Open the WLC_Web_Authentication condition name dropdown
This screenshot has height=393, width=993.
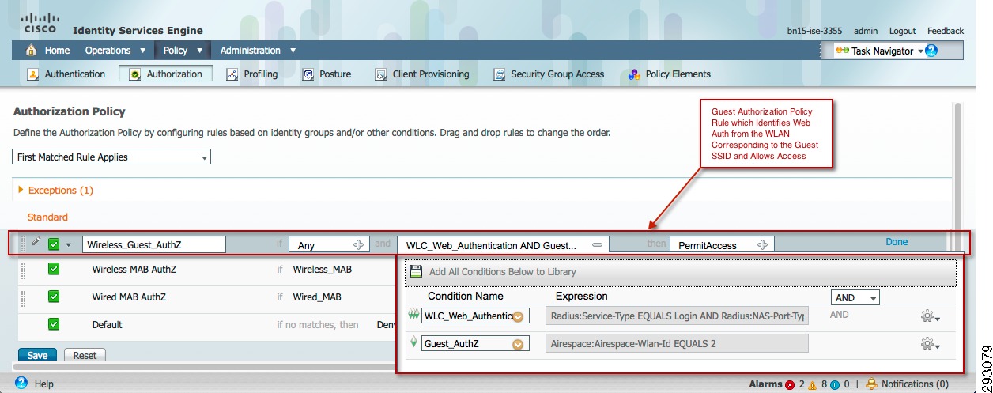[x=519, y=316]
